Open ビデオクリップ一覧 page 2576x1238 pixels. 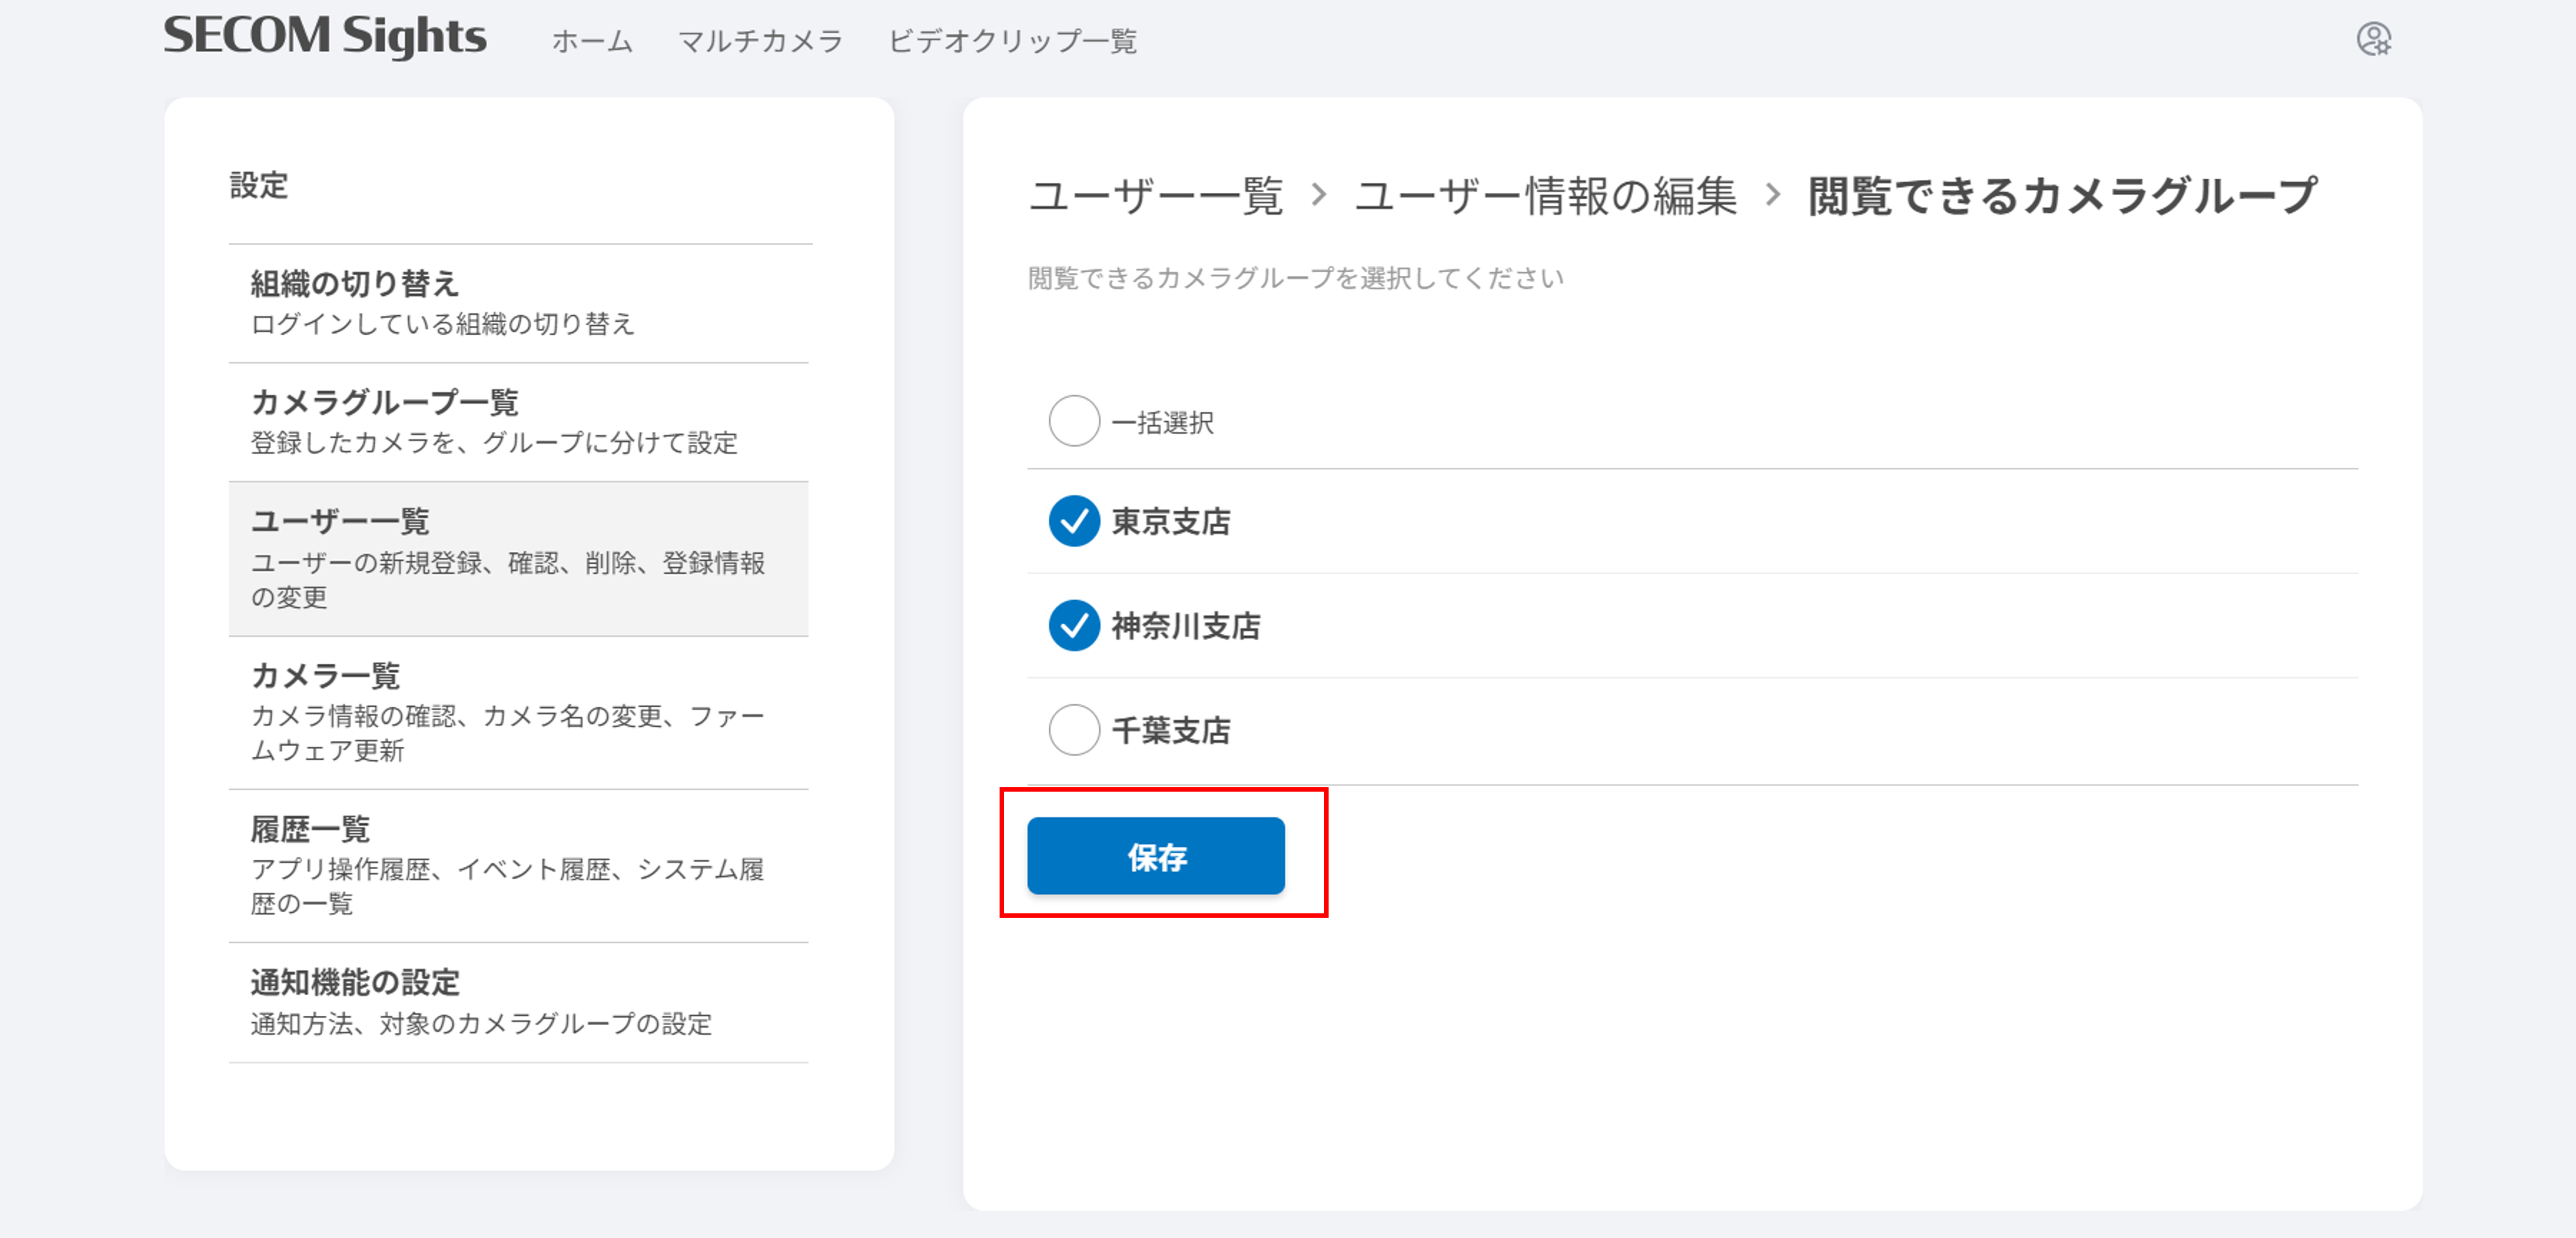point(1012,41)
